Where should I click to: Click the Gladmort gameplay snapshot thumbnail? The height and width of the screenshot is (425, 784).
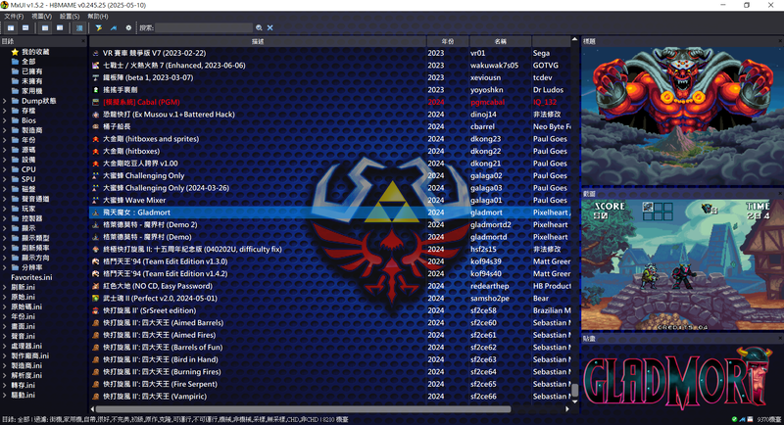[682, 265]
